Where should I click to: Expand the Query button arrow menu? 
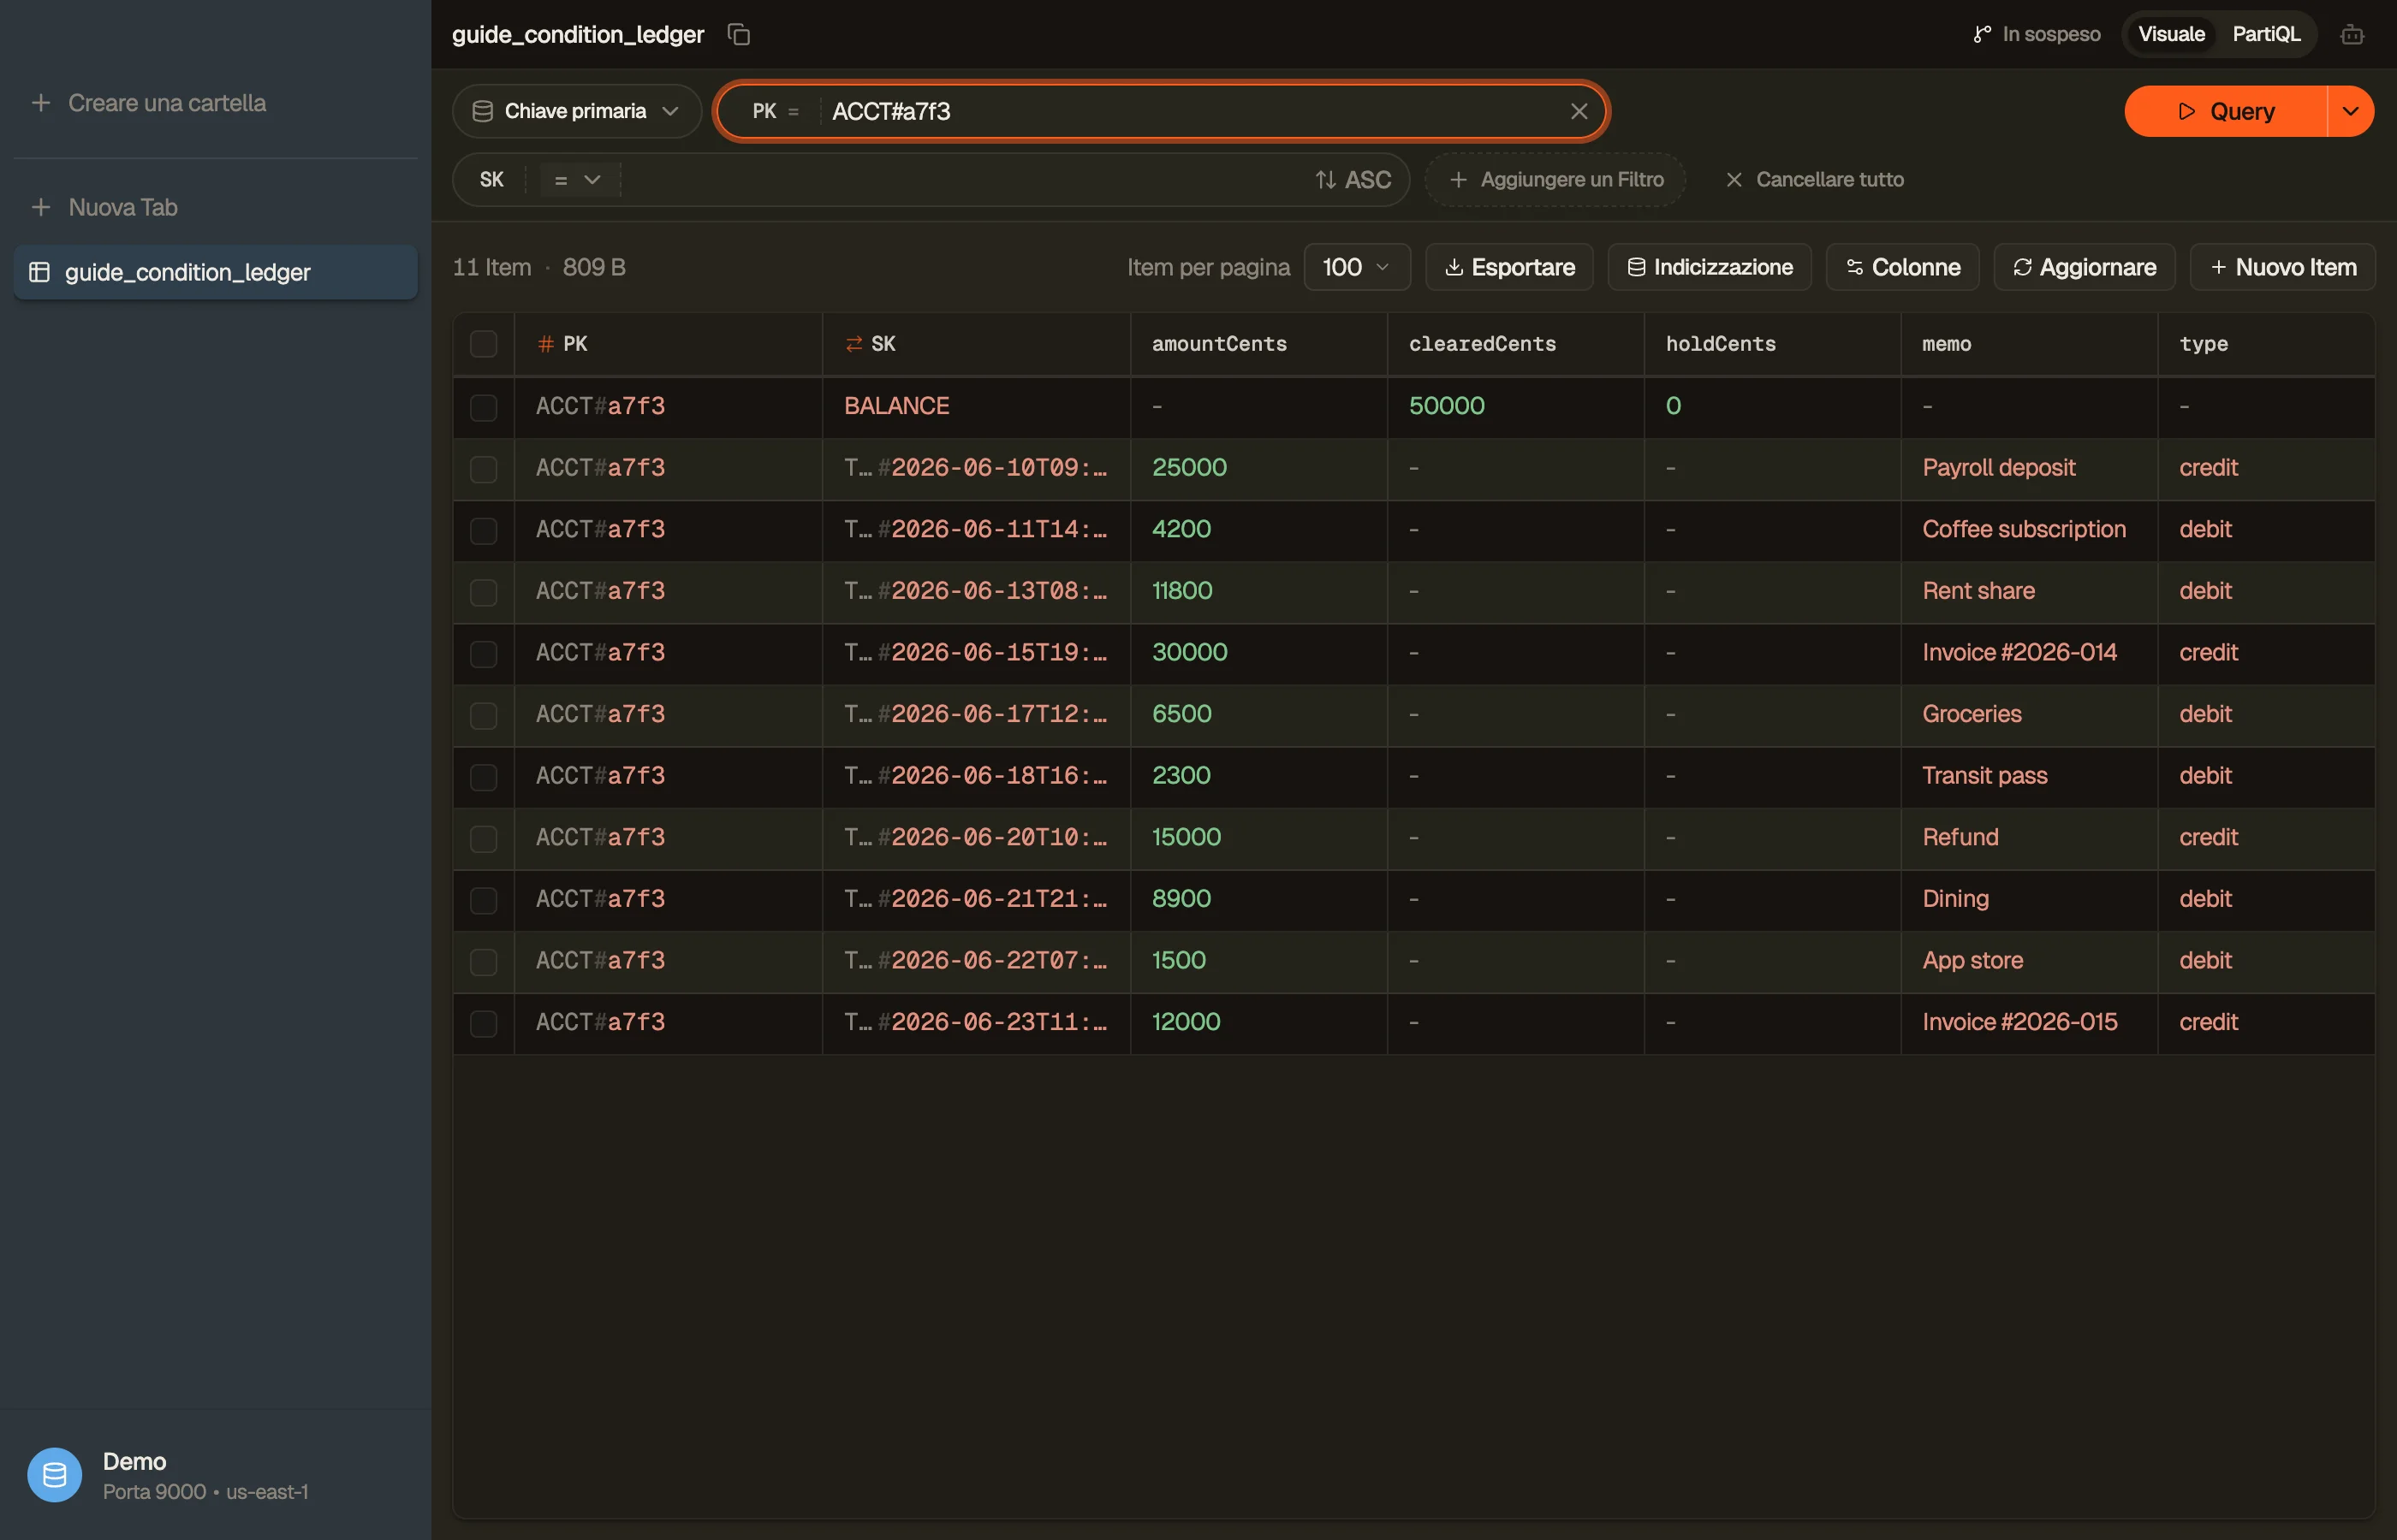2351,111
